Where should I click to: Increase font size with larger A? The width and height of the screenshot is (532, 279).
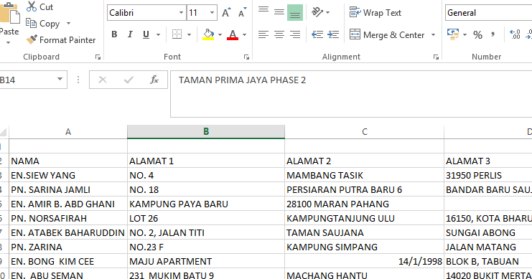click(226, 13)
